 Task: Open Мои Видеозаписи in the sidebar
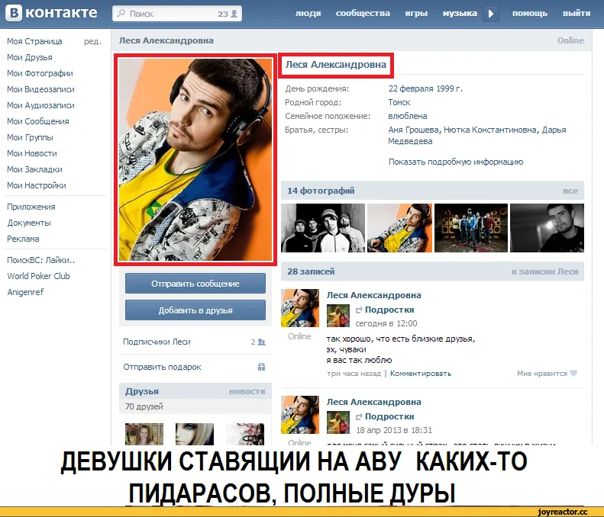40,89
